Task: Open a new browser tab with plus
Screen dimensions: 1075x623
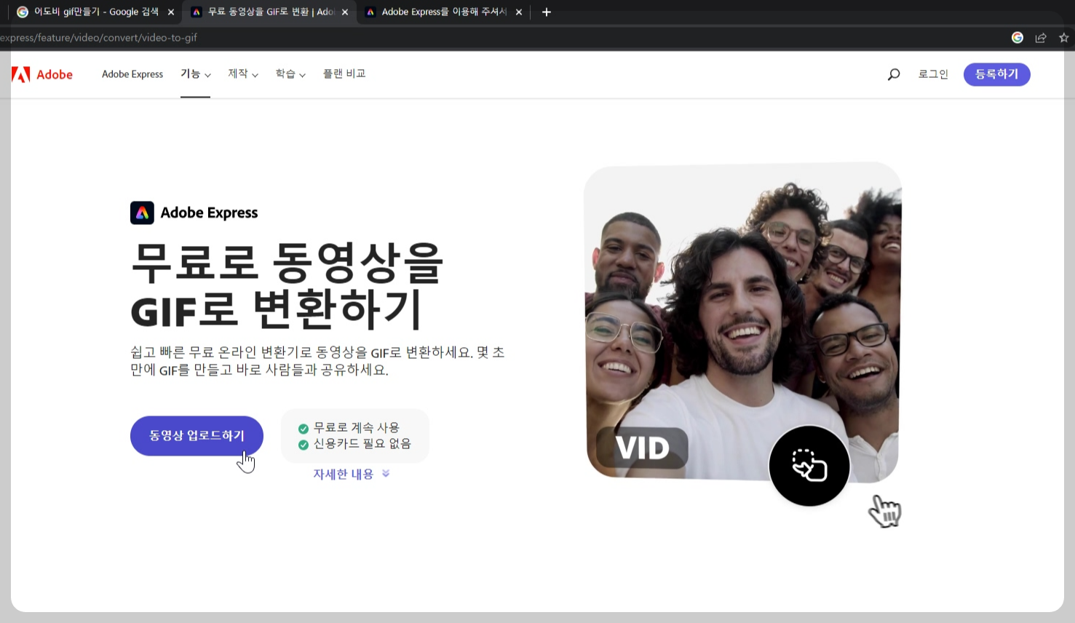Action: pyautogui.click(x=547, y=12)
